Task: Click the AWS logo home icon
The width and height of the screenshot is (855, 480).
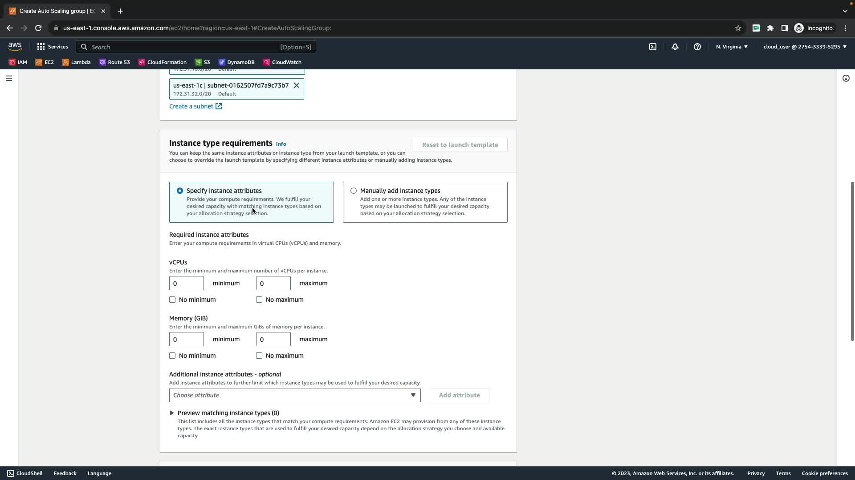Action: tap(15, 47)
